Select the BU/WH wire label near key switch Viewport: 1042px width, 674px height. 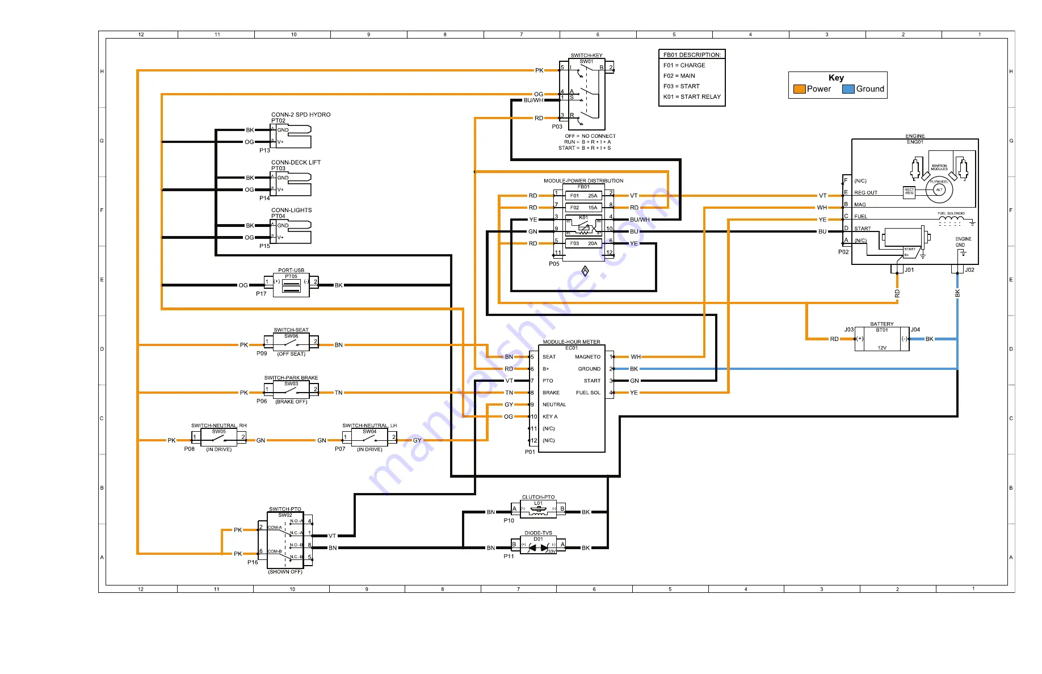533,100
